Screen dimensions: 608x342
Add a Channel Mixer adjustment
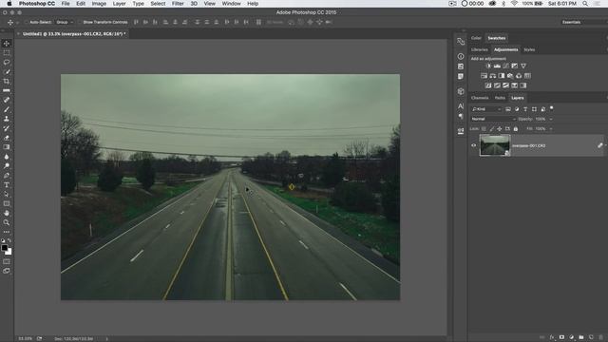click(x=519, y=76)
